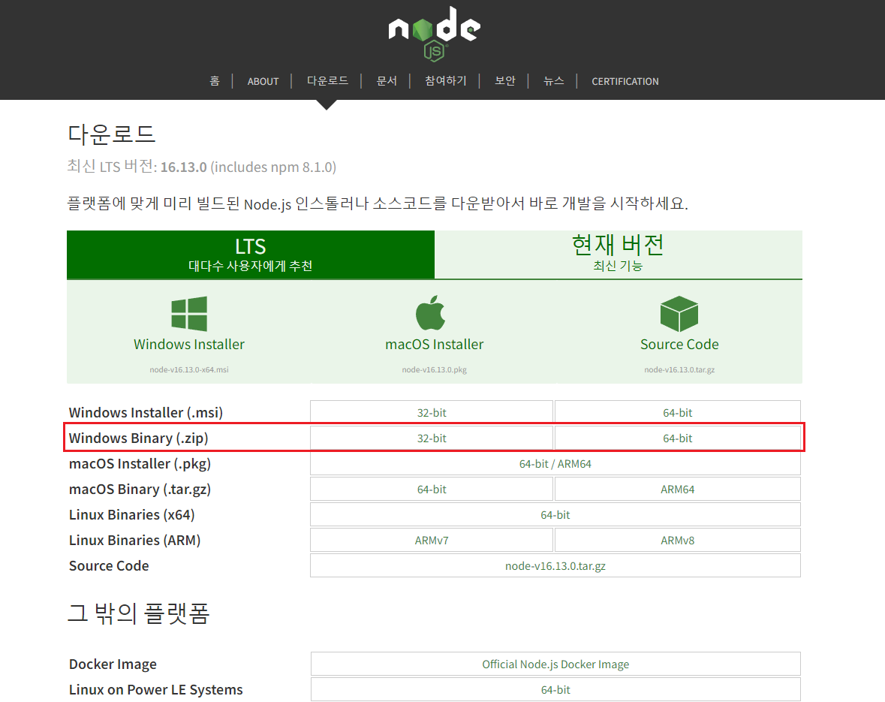Click node-v16.13.0.tar.gz in the Source Code row

coord(555,565)
